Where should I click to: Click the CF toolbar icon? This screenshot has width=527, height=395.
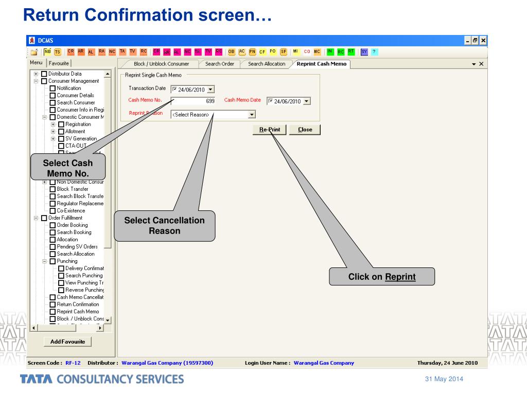pyautogui.click(x=262, y=52)
